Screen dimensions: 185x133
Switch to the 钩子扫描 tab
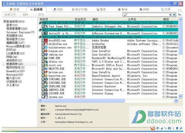79,9
